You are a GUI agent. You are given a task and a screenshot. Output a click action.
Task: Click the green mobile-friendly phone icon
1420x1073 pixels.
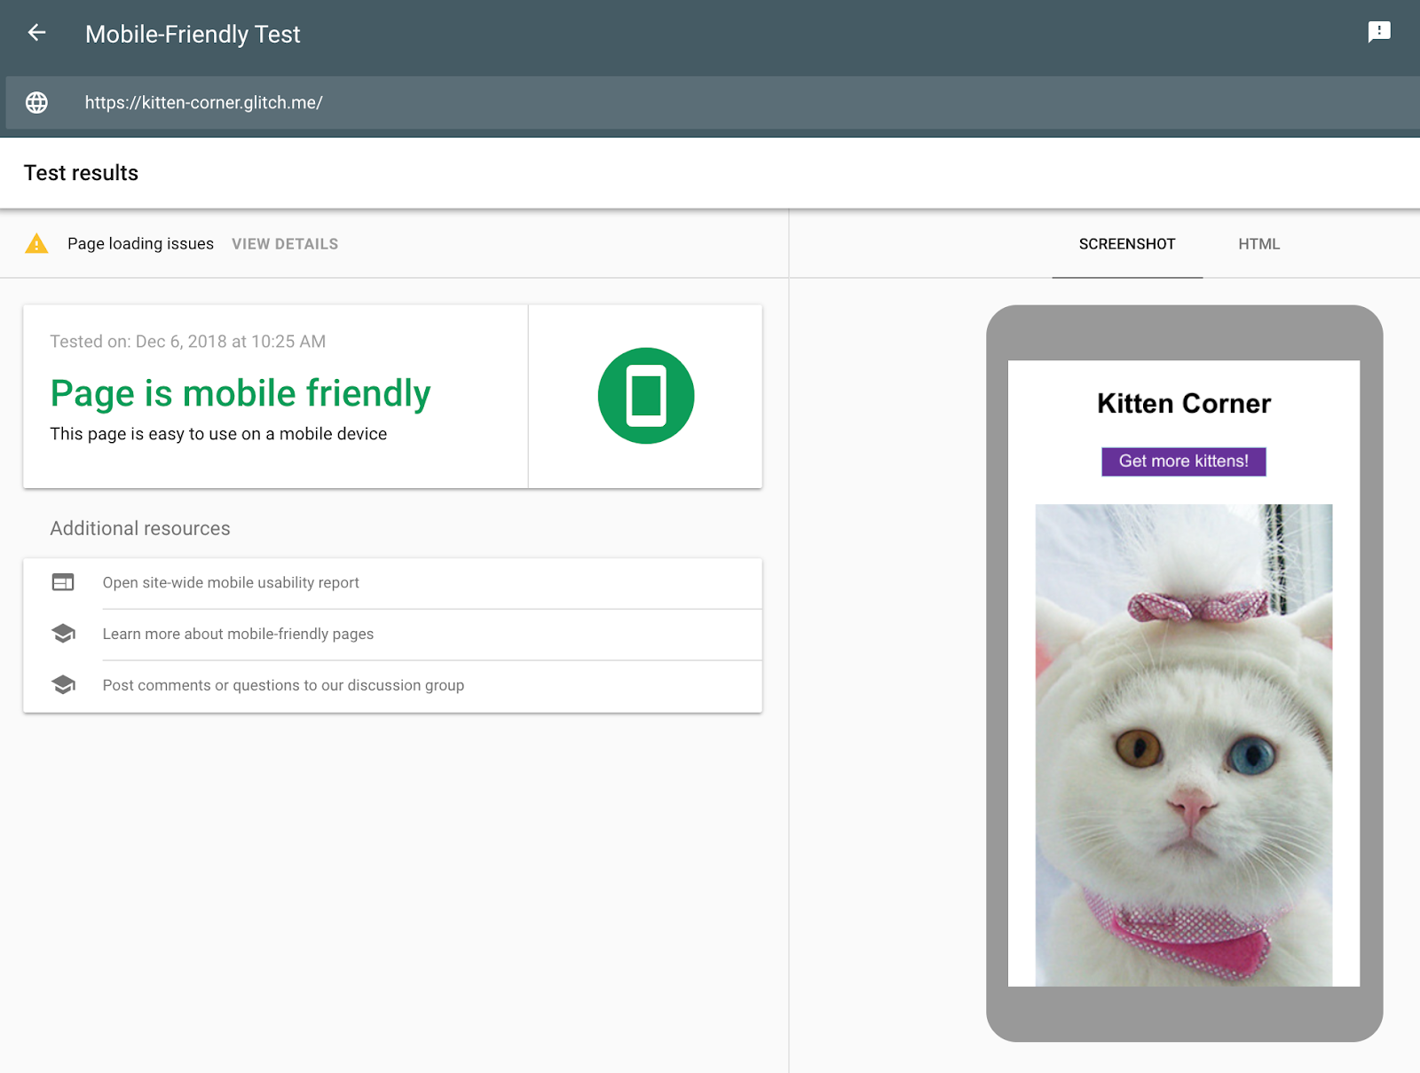tap(647, 396)
